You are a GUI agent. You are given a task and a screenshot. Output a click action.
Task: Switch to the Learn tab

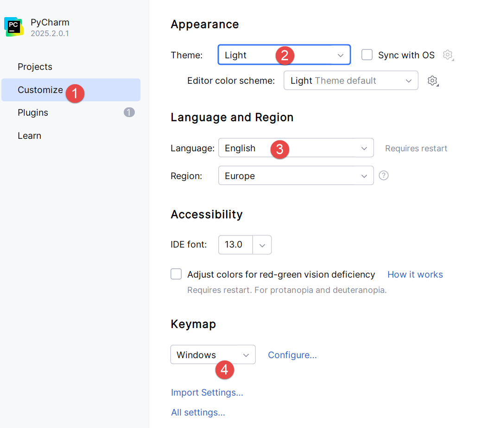click(29, 136)
